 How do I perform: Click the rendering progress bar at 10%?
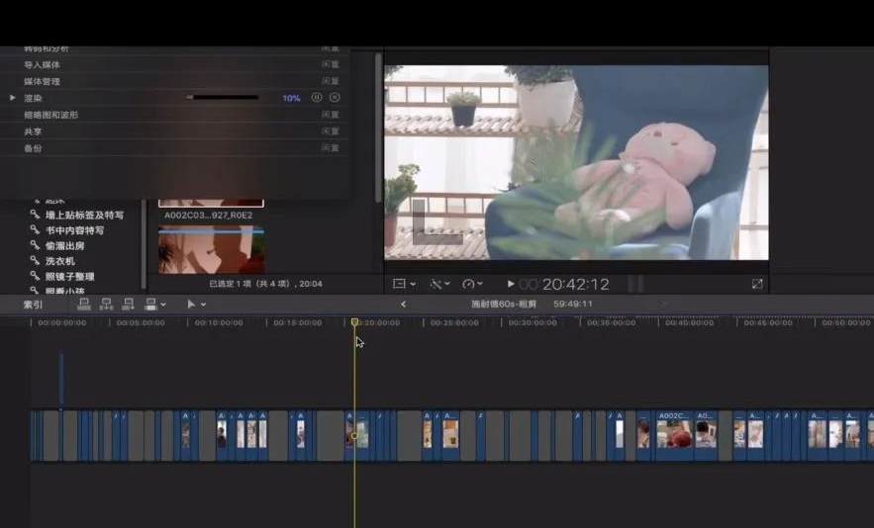[x=222, y=98]
